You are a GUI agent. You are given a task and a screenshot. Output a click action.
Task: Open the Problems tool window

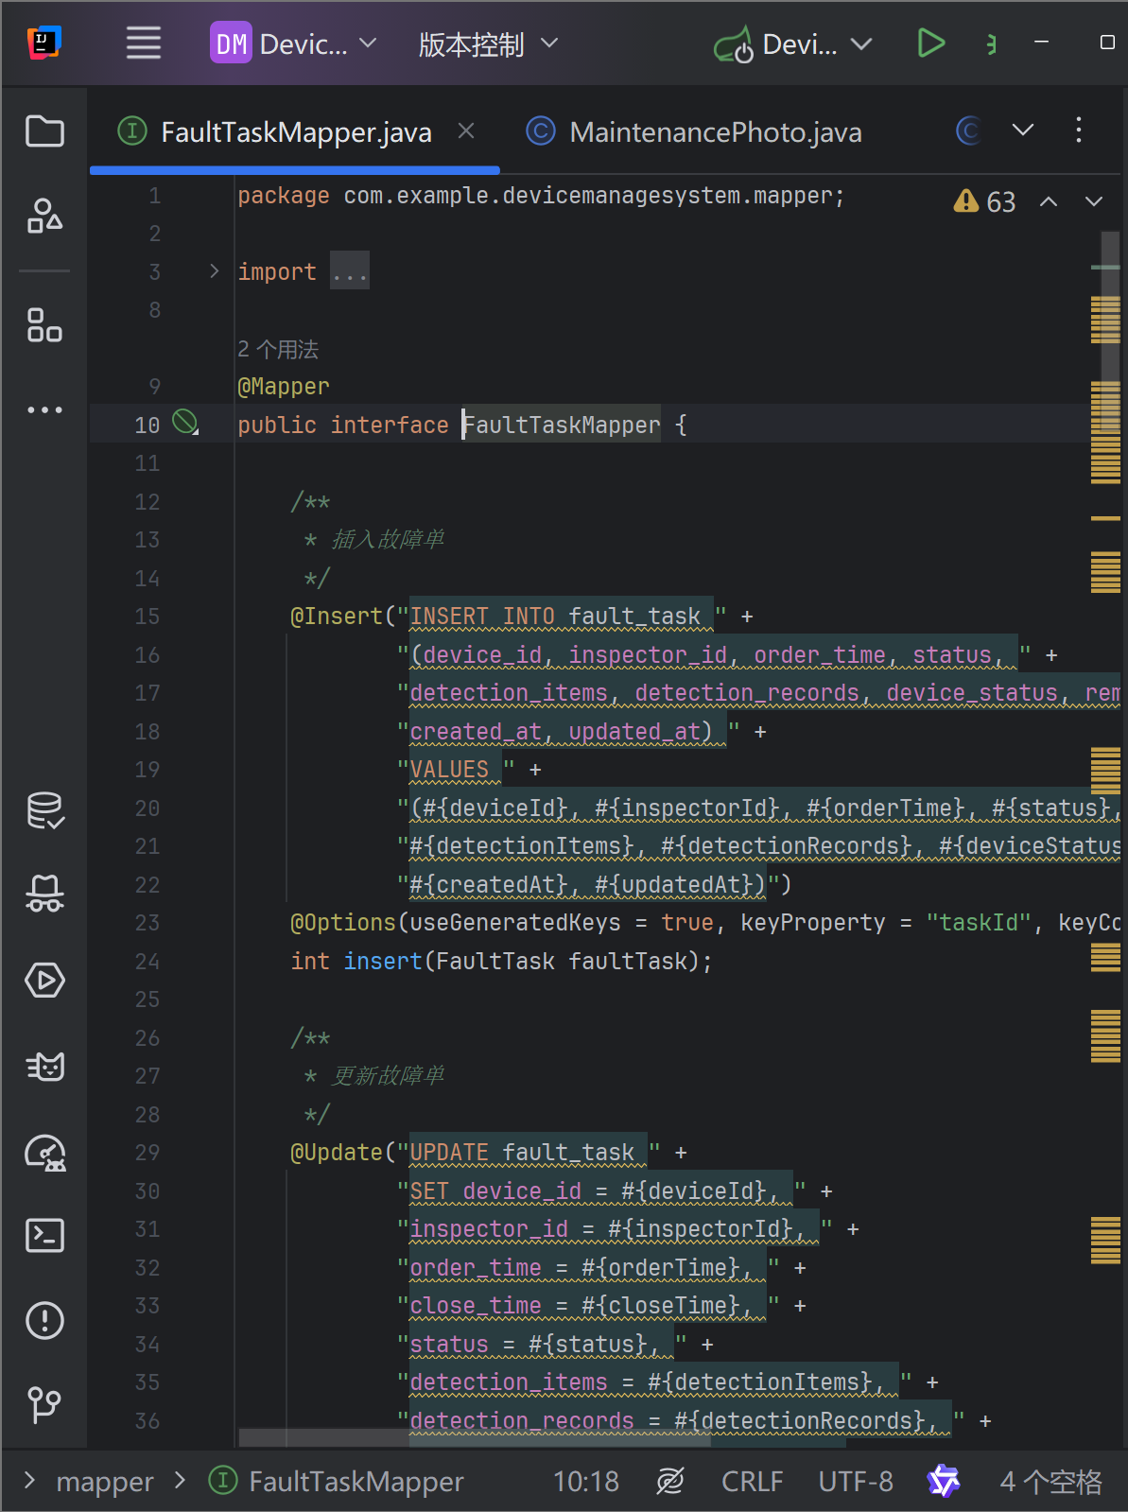(44, 1320)
